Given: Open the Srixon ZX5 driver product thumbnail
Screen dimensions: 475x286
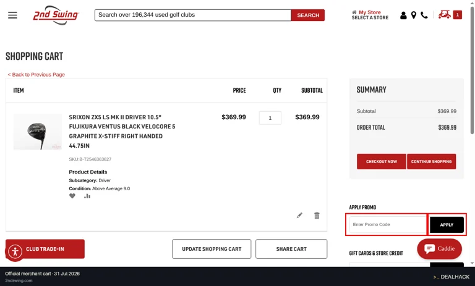Looking at the screenshot, I should click(x=38, y=132).
